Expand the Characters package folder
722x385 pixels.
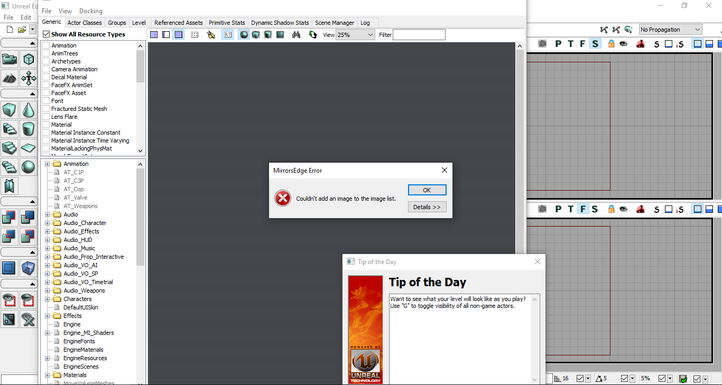(48, 299)
